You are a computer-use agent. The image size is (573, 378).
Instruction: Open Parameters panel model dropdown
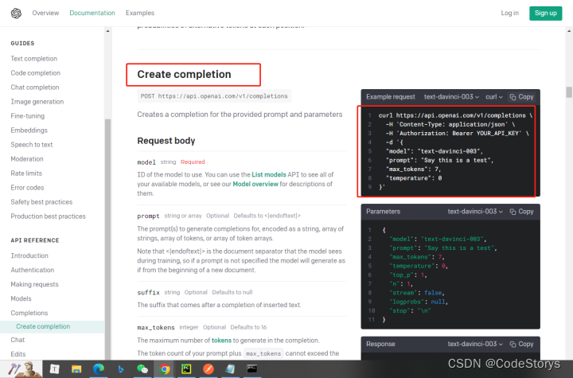pos(475,212)
